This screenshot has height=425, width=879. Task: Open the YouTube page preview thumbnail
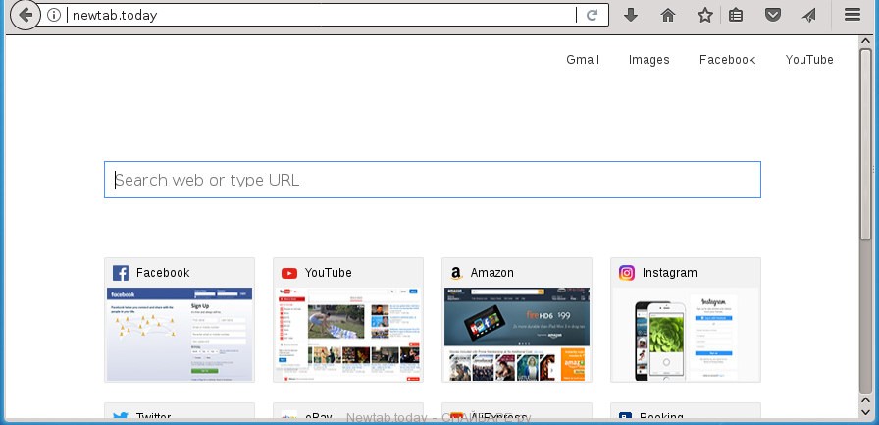[348, 334]
